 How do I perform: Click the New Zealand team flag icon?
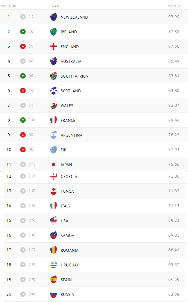53,17
